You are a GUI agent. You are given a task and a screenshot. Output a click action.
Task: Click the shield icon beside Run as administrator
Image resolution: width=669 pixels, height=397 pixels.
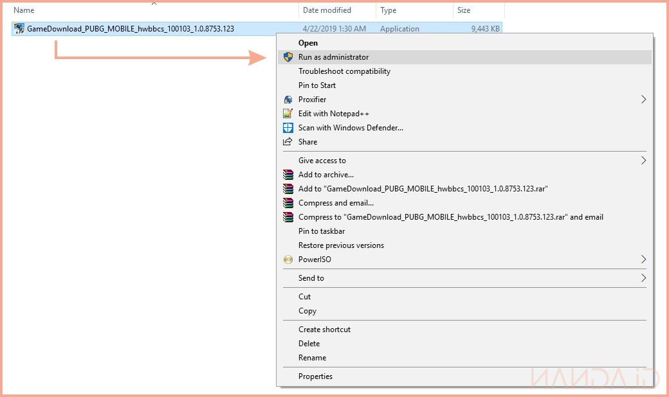tap(288, 57)
